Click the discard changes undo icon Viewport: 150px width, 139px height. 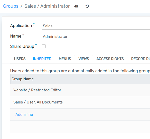(x=87, y=6)
